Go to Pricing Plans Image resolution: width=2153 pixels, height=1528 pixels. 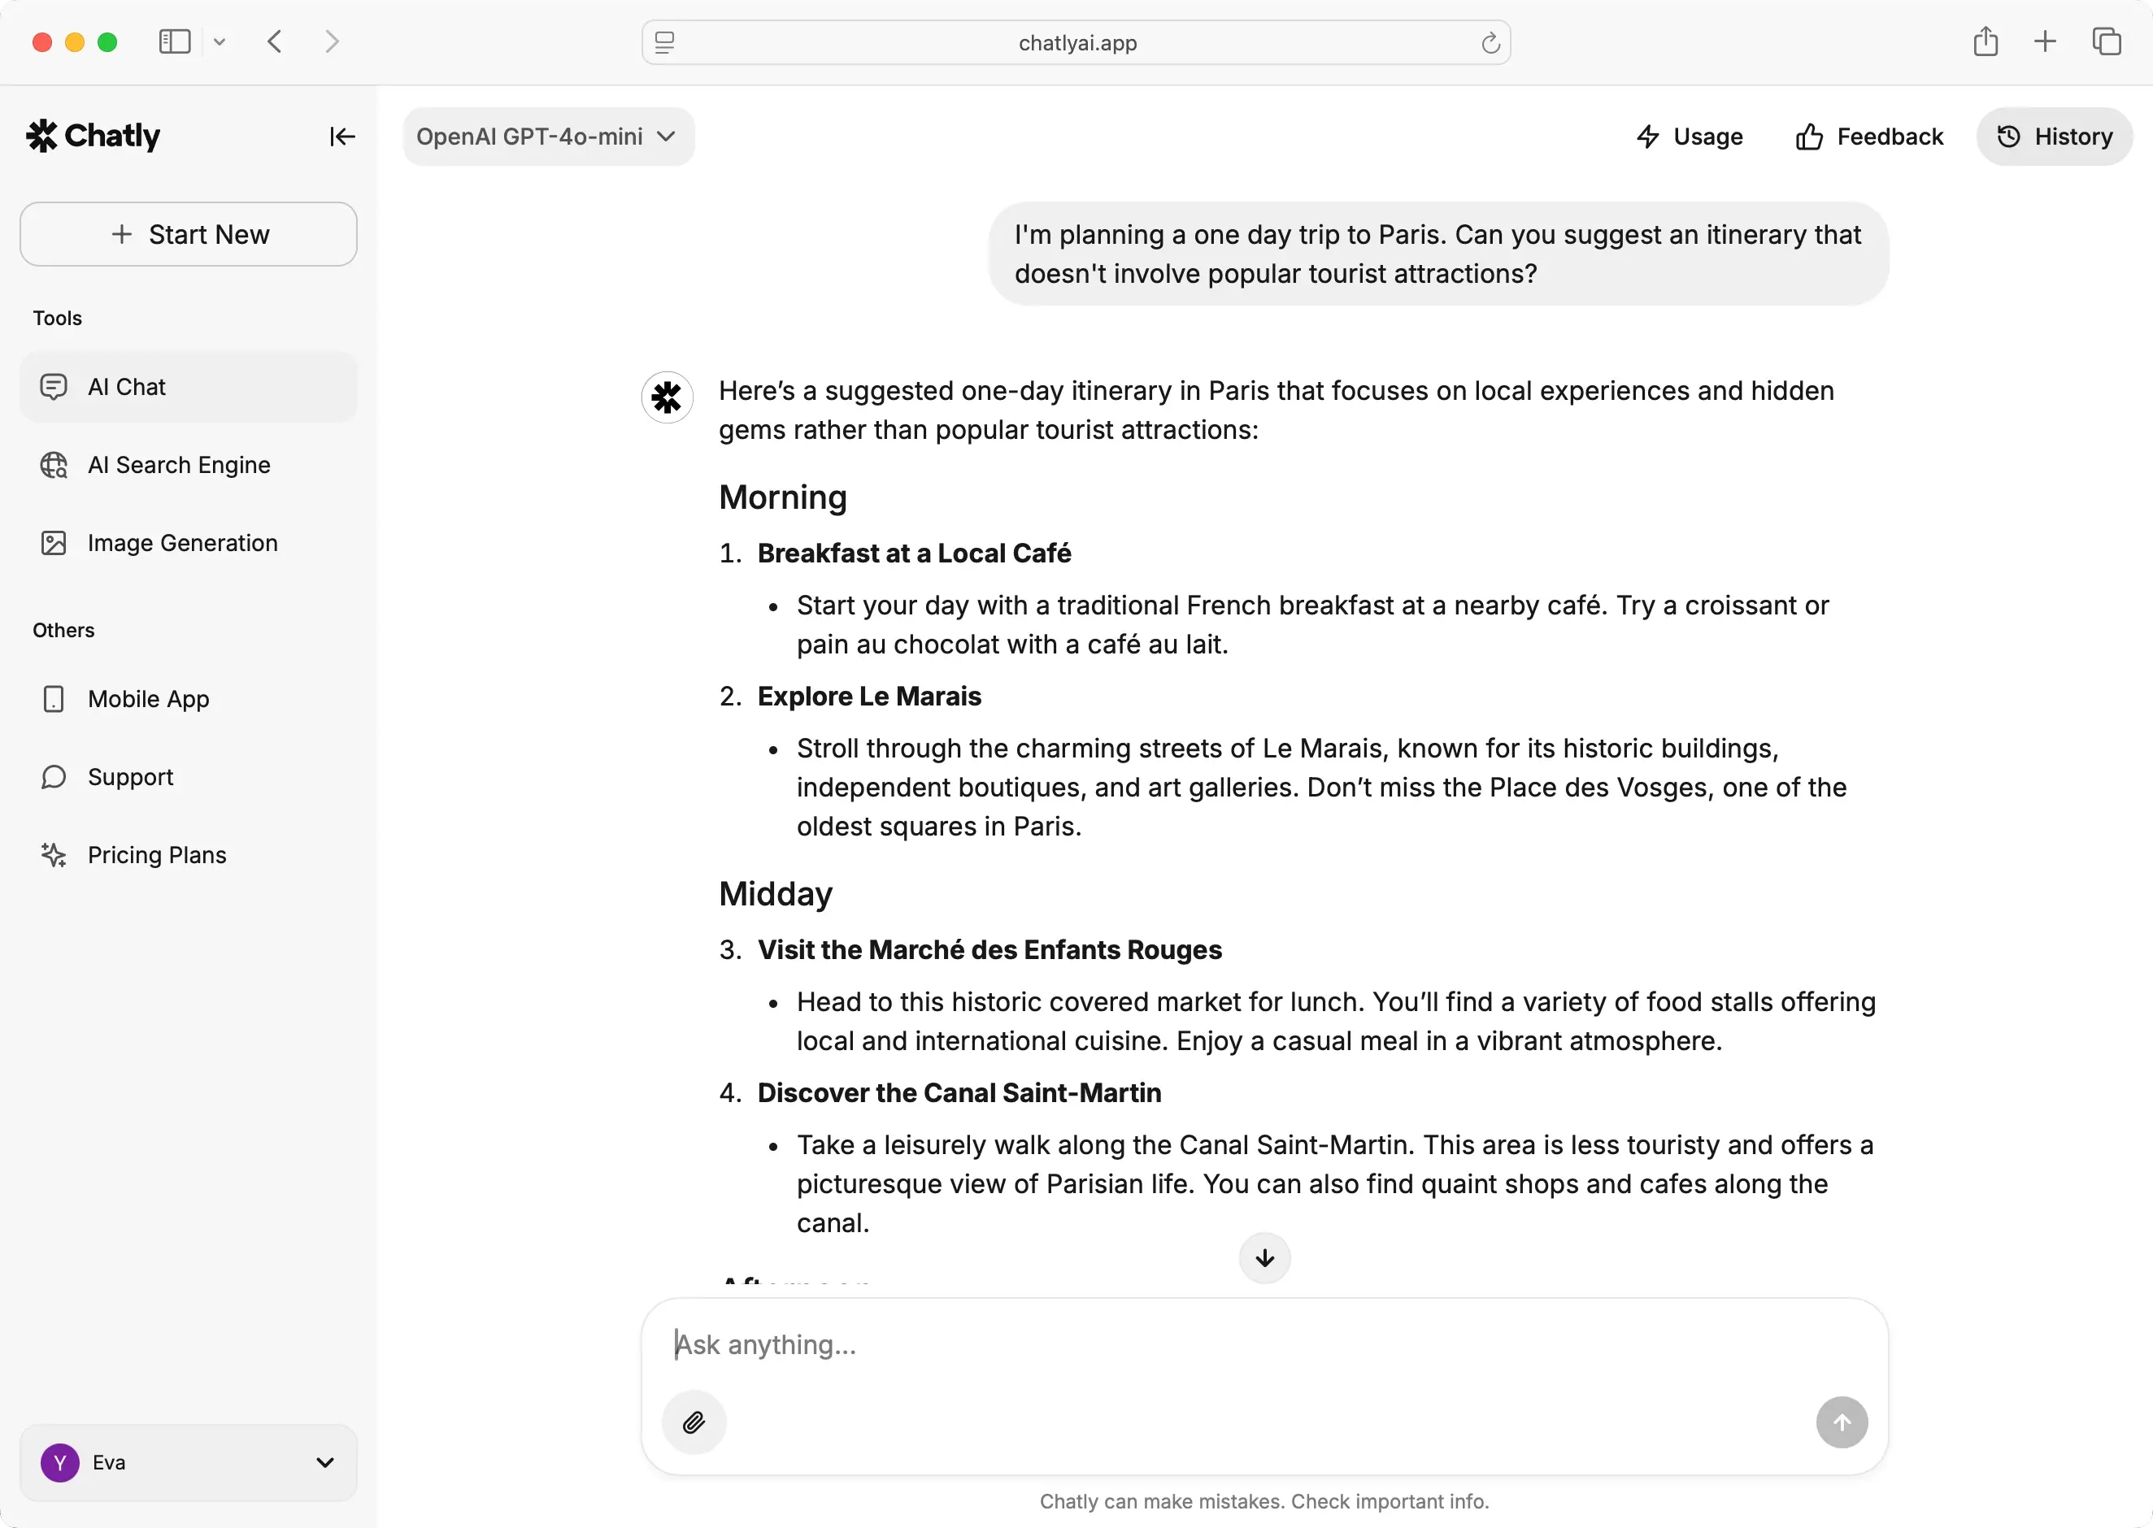[157, 854]
